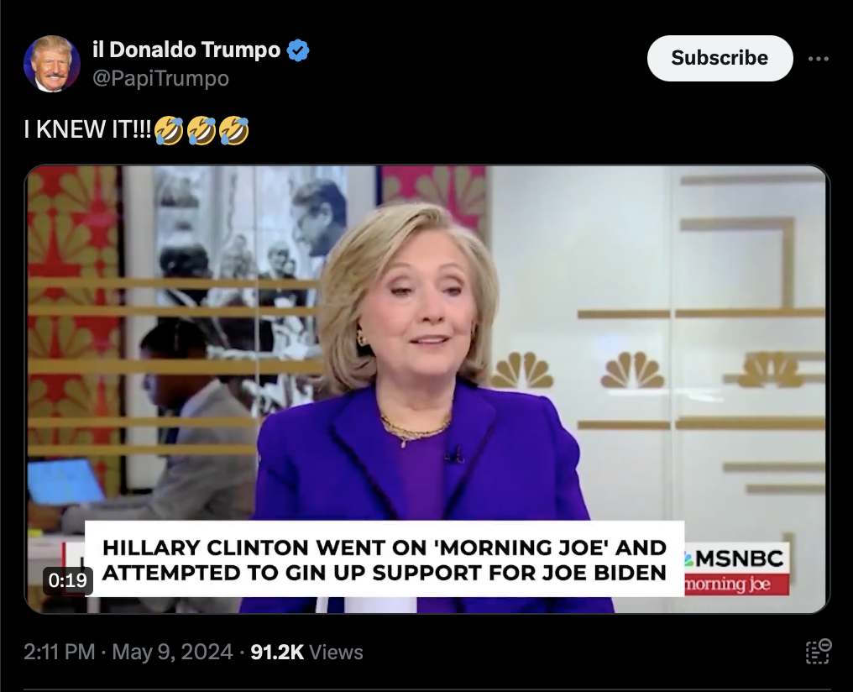
Task: Click the 'Views' label after 91.2K
Action: pyautogui.click(x=336, y=652)
